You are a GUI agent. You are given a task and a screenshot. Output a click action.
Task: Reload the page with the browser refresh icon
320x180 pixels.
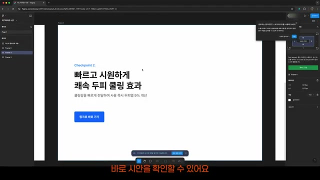coord(13,9)
